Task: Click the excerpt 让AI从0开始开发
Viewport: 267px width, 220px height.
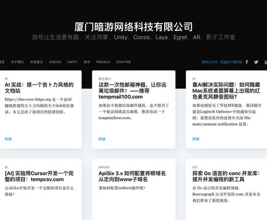Action: click(39, 191)
